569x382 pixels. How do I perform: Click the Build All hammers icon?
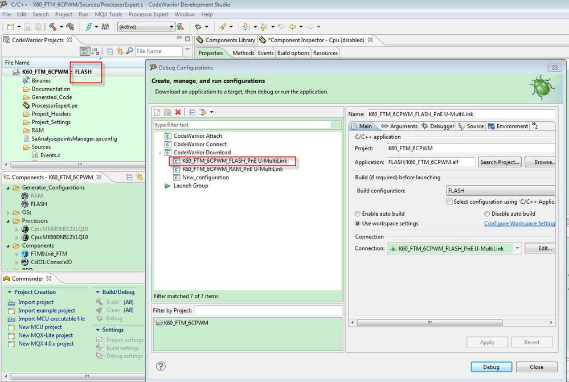click(70, 27)
